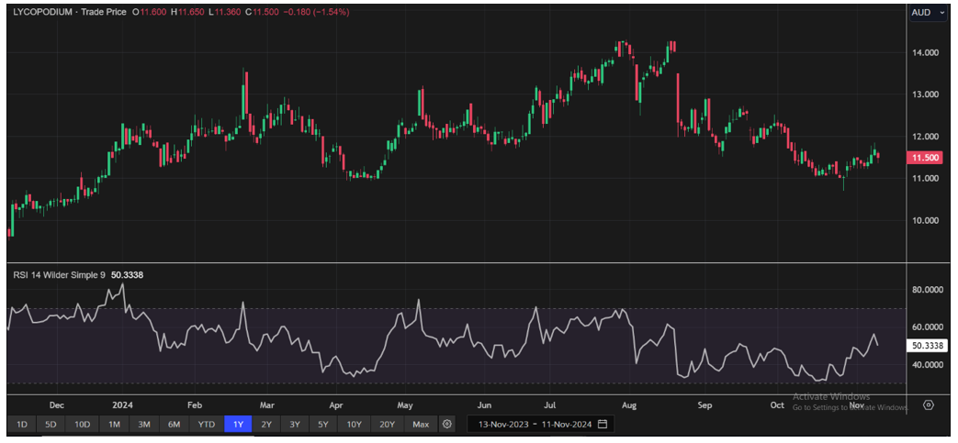Show the 10Y price history
This screenshot has height=443, width=958.
tap(353, 425)
